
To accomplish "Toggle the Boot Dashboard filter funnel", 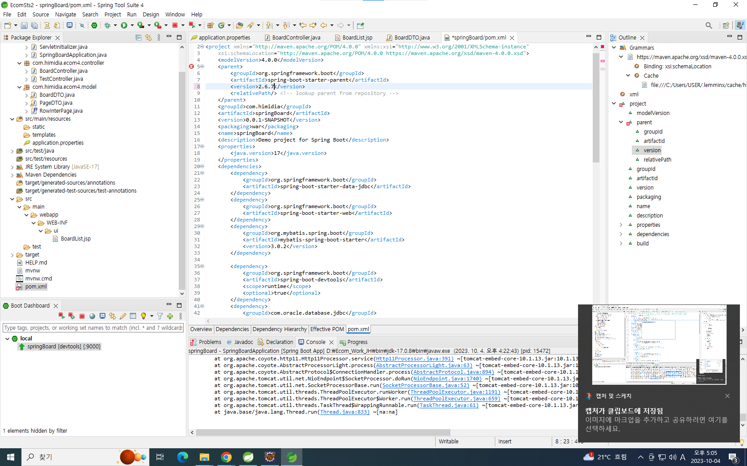I will (160, 316).
